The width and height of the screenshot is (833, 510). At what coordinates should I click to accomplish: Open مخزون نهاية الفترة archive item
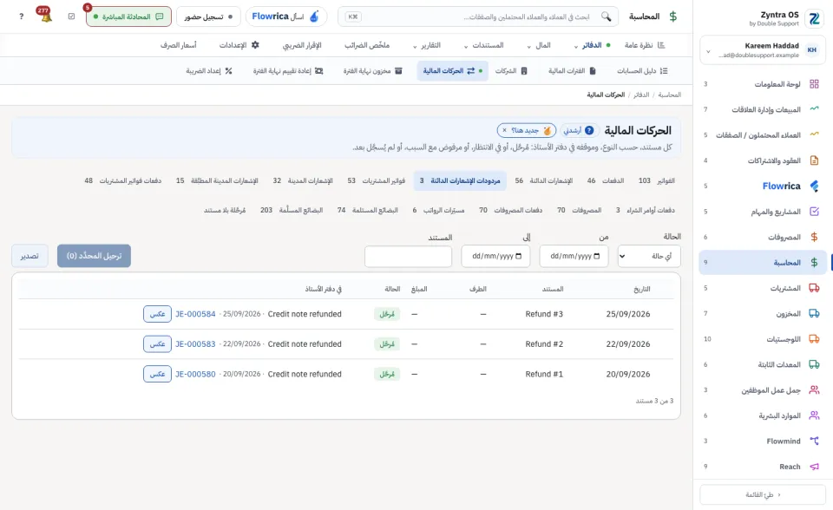coord(372,70)
